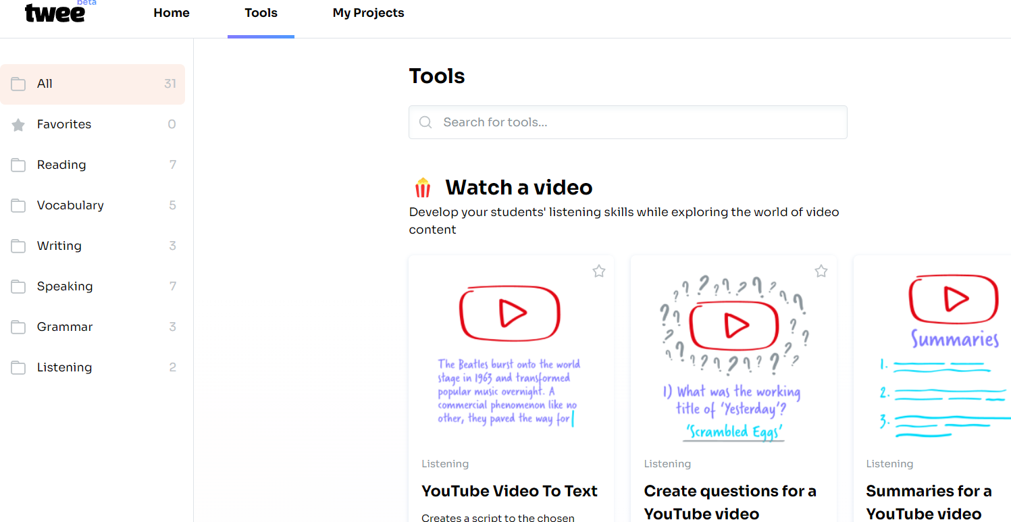This screenshot has height=522, width=1011.
Task: Click the folder icon next to All
Action: click(18, 84)
